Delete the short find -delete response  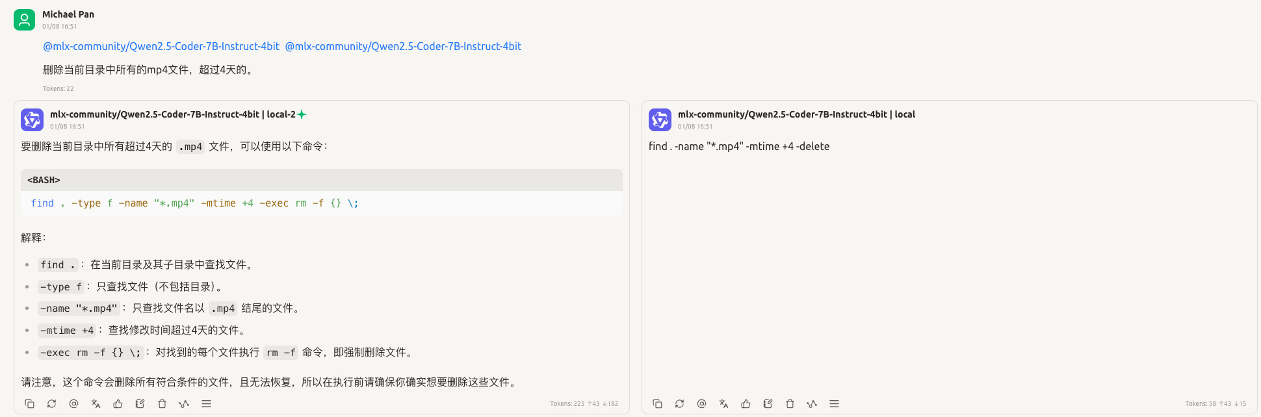tap(790, 403)
